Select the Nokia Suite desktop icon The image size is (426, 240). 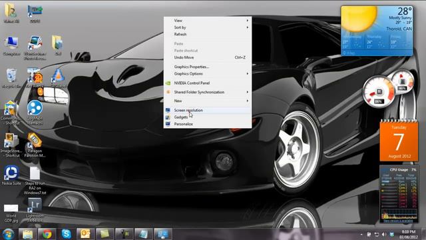point(11,175)
